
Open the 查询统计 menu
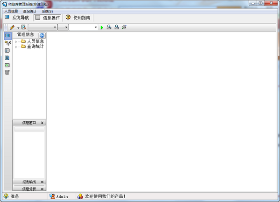[x=30, y=11]
